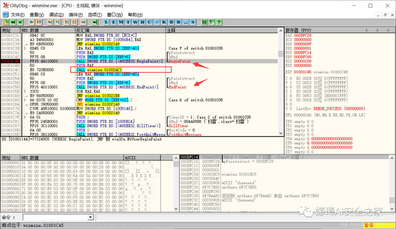Viewport: 396px width, 229px height.
Task: Show Breakpoints with the B button
Action: coord(172,22)
